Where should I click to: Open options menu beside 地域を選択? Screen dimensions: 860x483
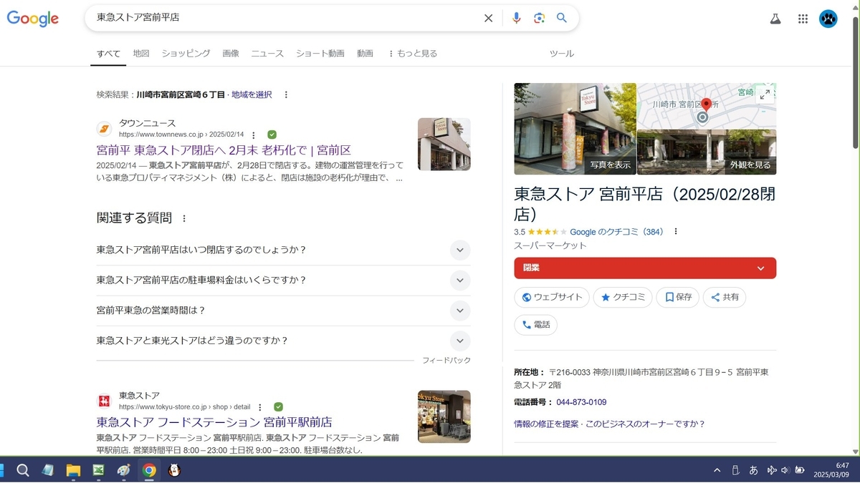point(286,94)
